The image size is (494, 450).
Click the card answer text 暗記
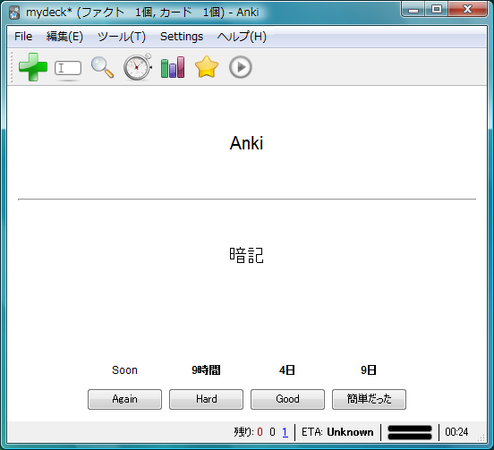pyautogui.click(x=246, y=255)
